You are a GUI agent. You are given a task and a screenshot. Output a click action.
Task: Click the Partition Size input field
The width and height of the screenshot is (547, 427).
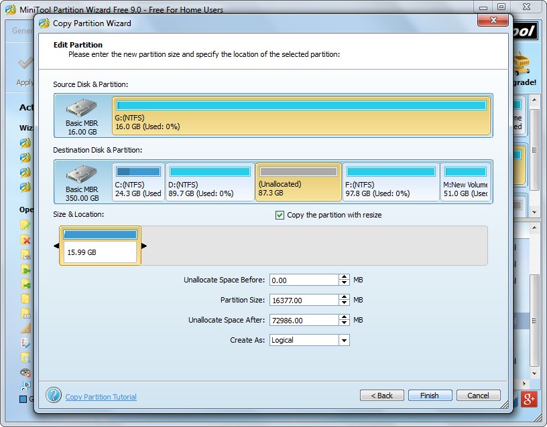tap(304, 300)
